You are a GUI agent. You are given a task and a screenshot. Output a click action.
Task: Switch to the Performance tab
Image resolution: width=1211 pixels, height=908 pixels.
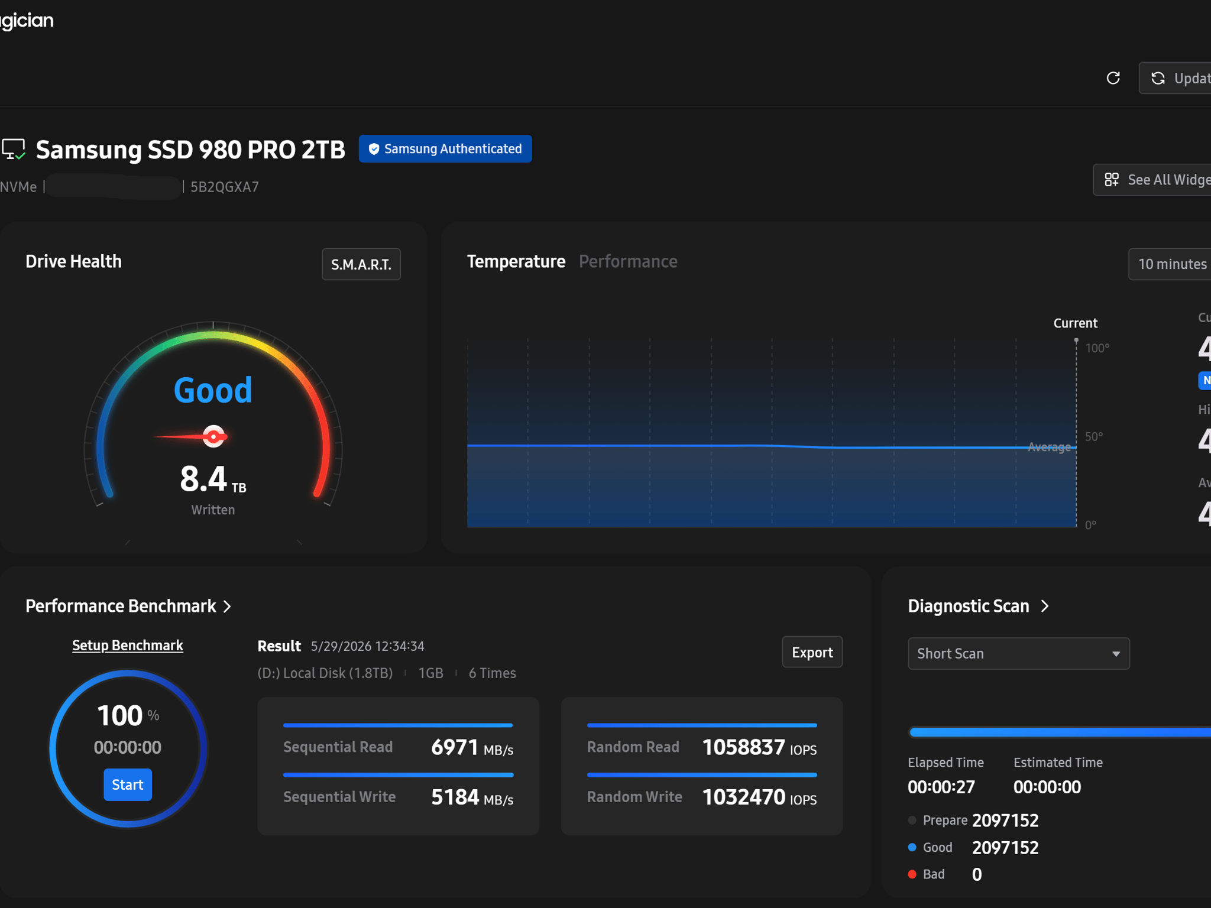[628, 261]
